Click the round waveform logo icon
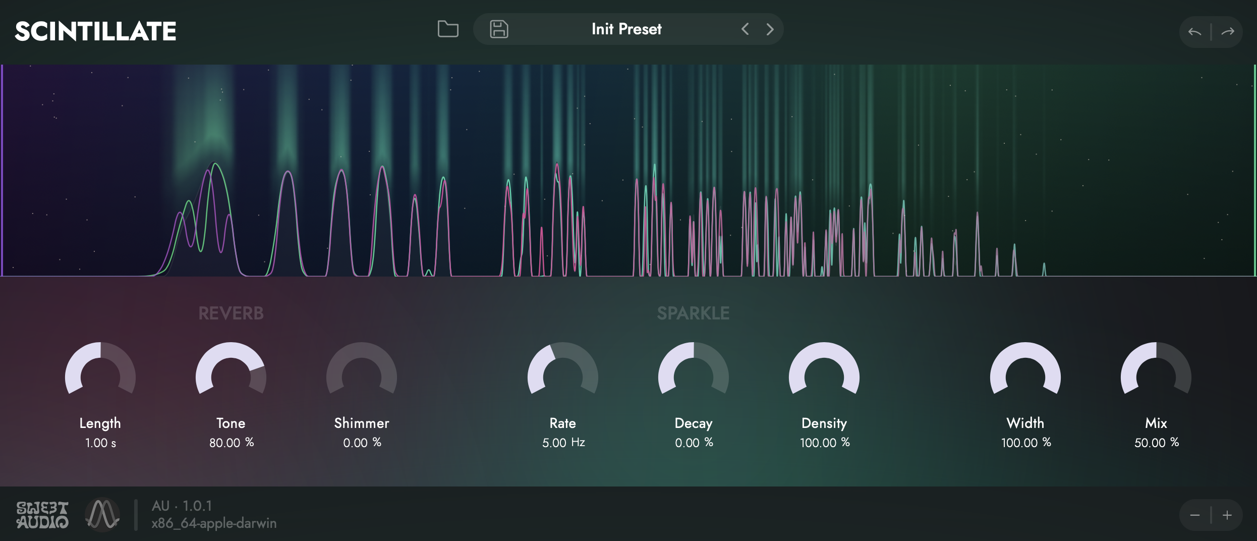Image resolution: width=1257 pixels, height=541 pixels. point(102,515)
